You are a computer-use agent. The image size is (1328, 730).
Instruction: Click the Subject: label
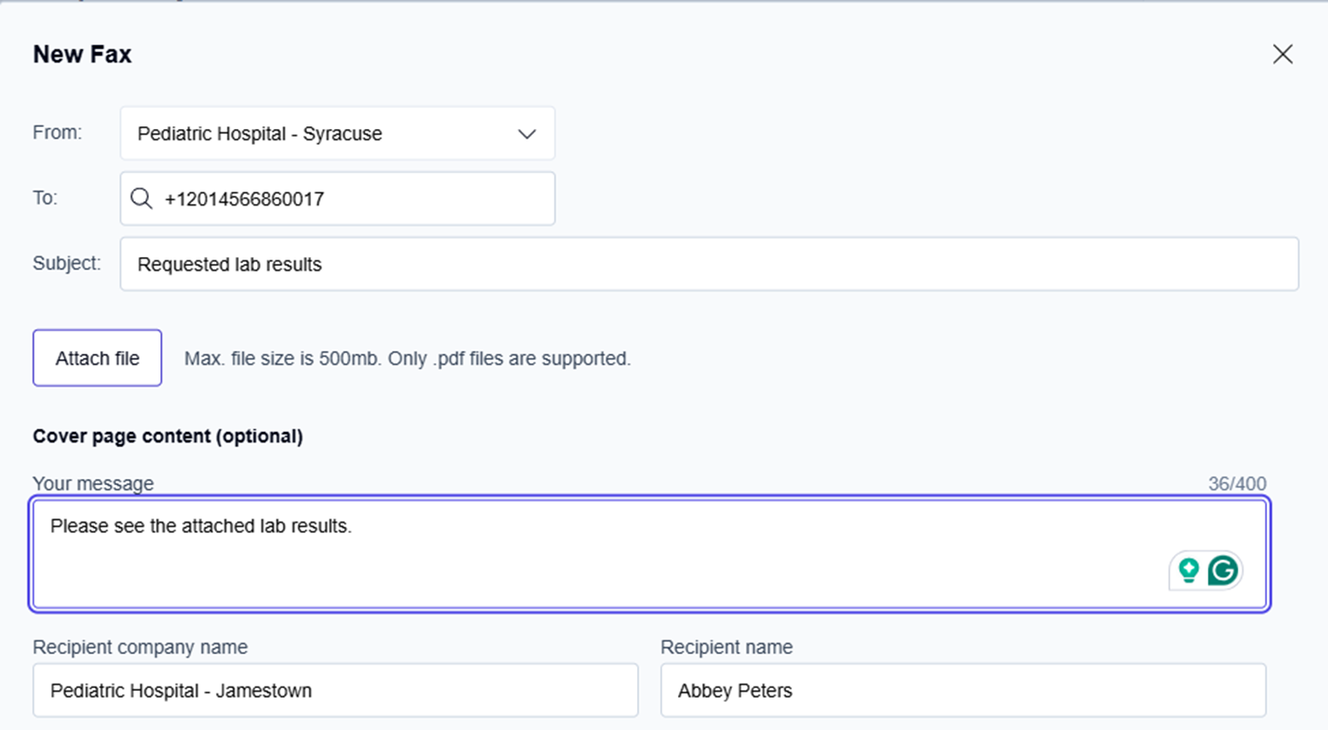tap(66, 263)
